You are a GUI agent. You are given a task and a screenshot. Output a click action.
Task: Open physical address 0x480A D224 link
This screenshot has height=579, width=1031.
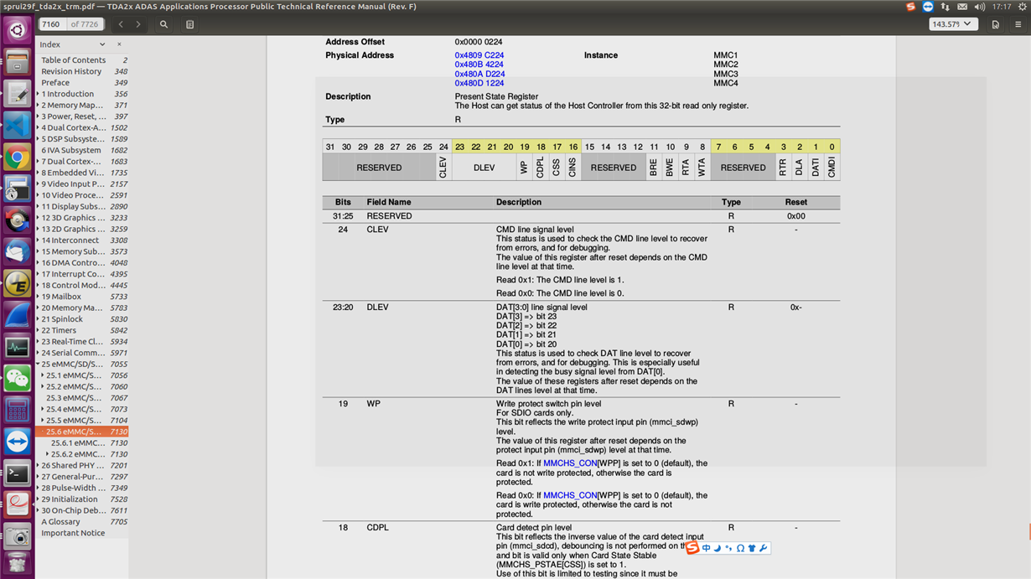pos(480,74)
